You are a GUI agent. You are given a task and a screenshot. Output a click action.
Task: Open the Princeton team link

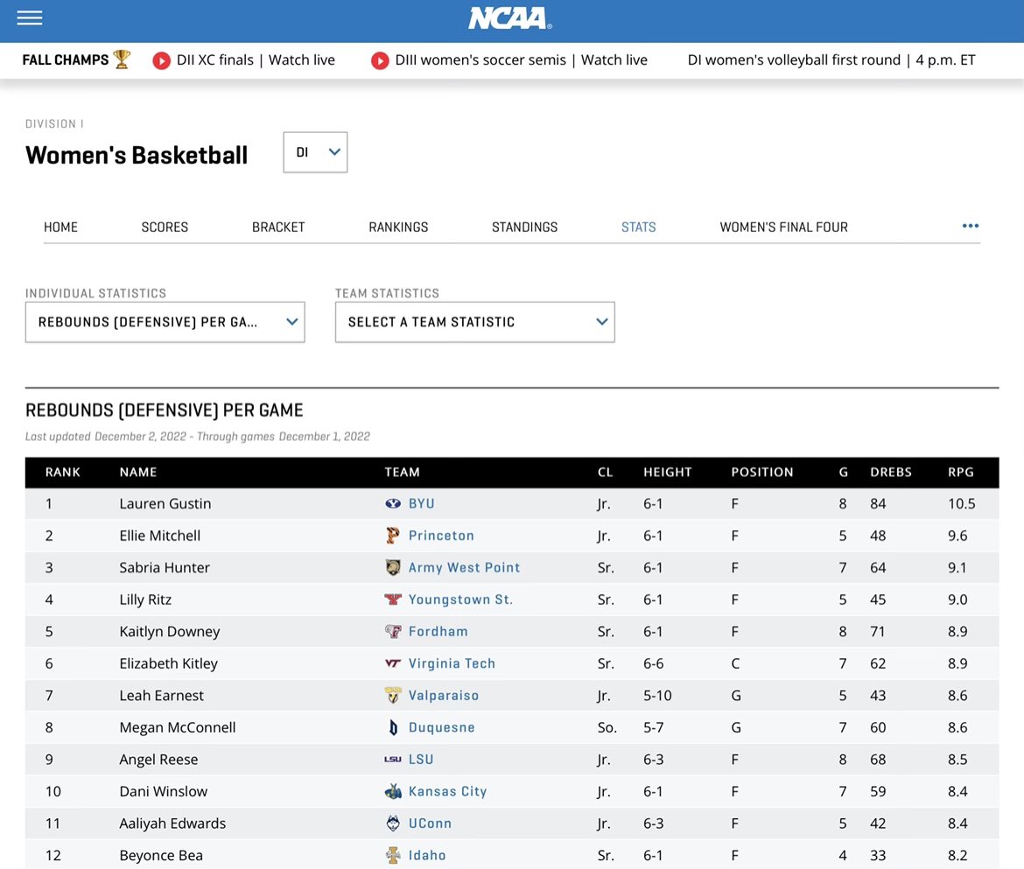(x=441, y=536)
